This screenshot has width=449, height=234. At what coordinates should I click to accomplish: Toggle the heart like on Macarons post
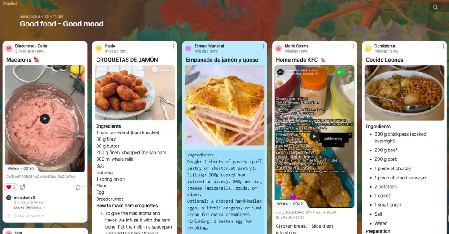[x=11, y=187]
